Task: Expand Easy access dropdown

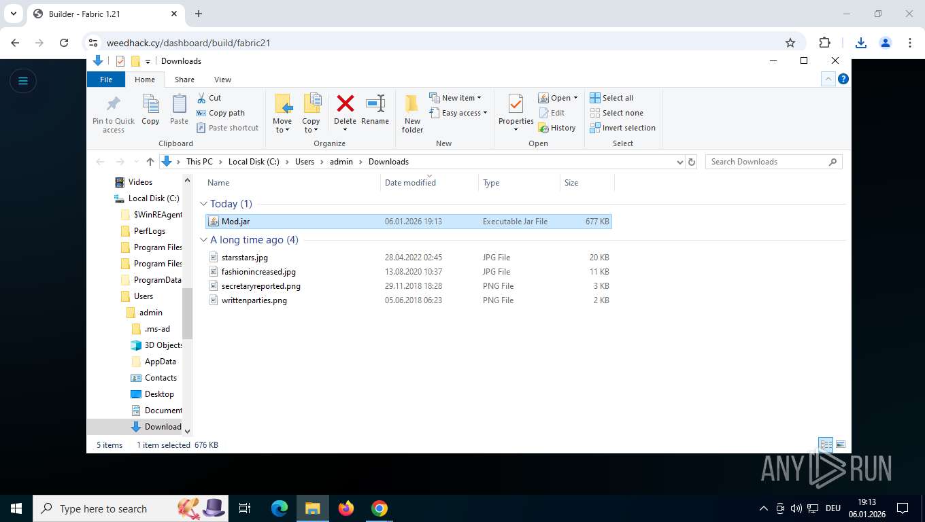Action: coord(458,113)
